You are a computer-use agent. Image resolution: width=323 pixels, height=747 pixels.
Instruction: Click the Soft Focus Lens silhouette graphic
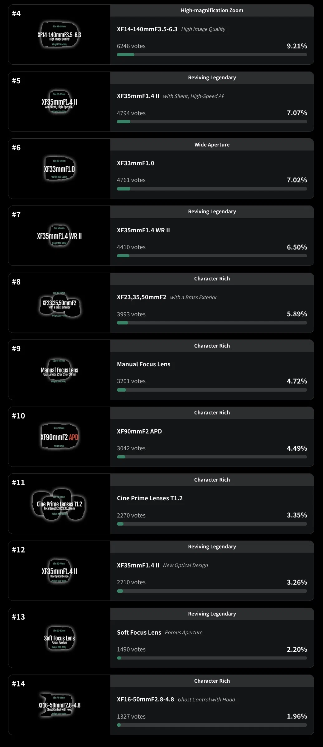click(x=59, y=639)
